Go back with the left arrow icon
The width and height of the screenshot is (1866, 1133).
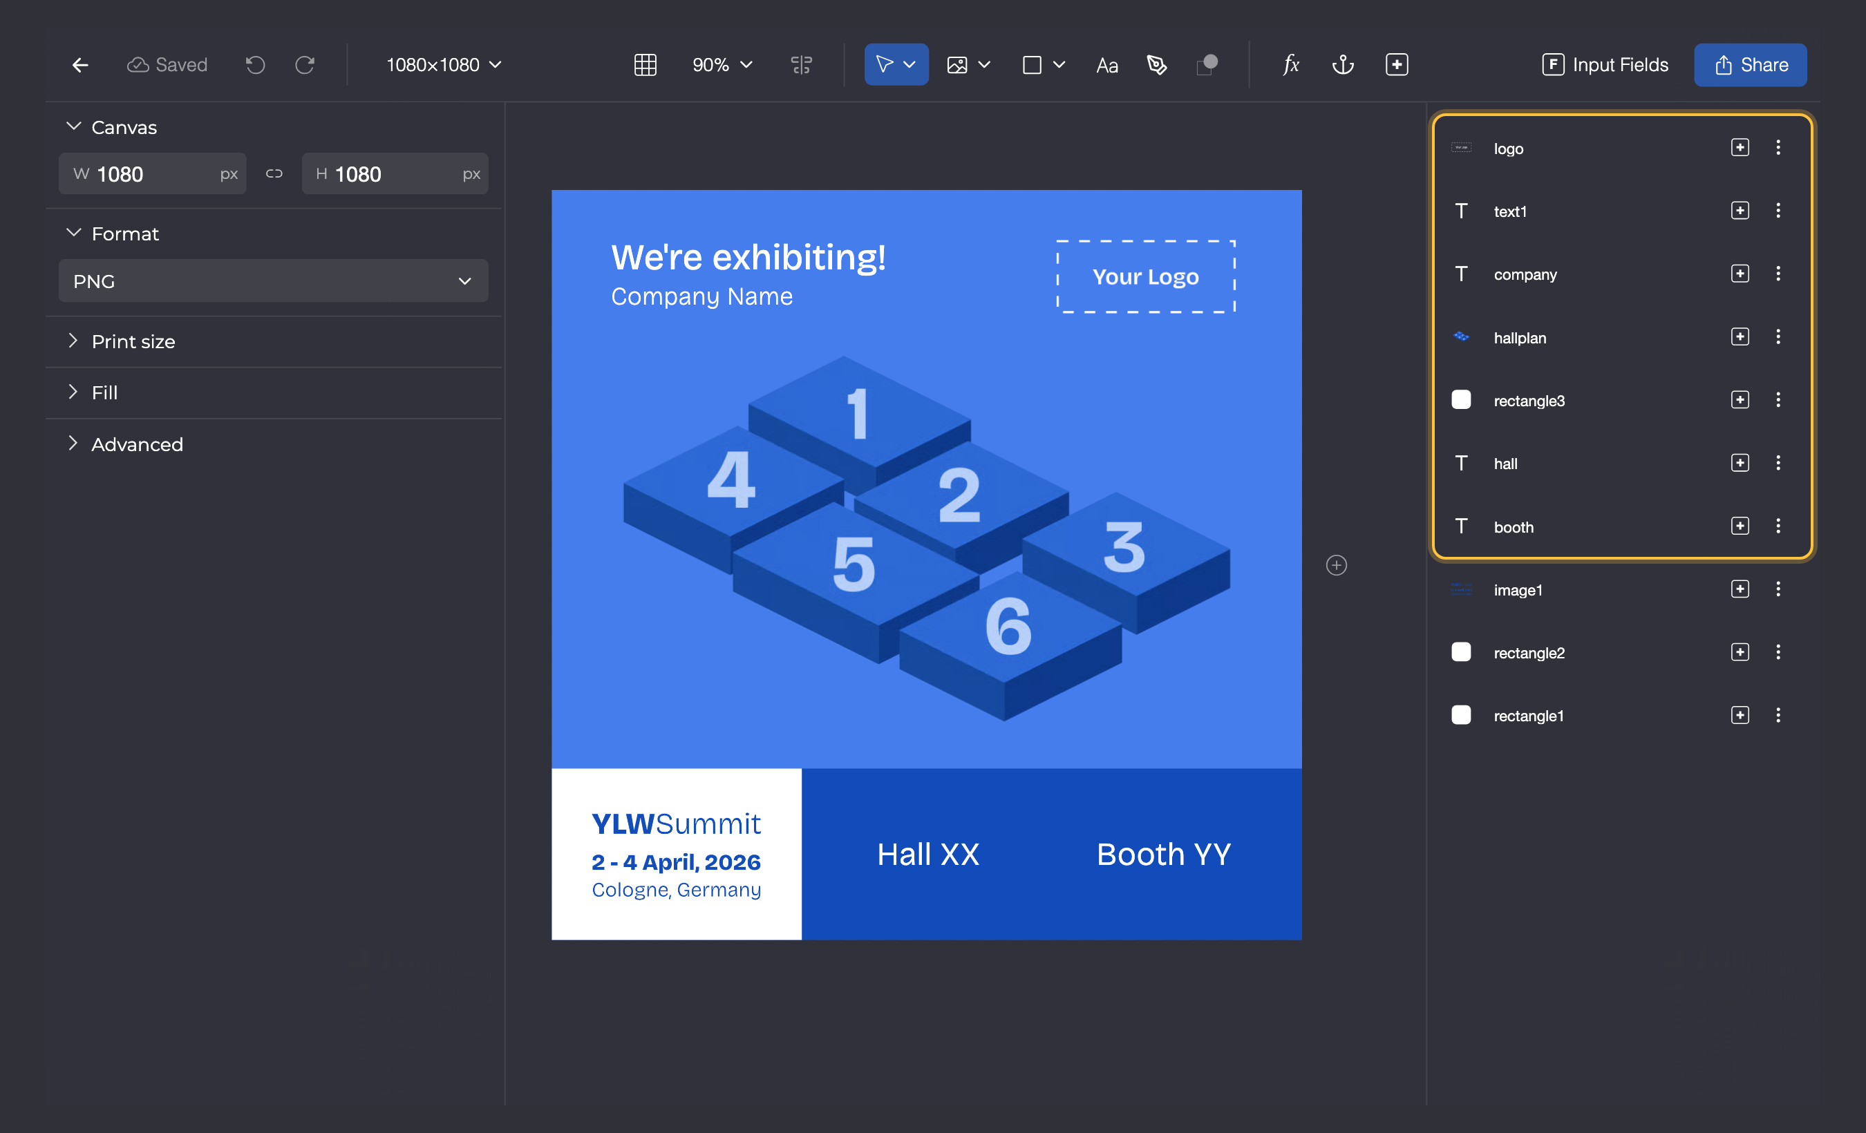80,65
